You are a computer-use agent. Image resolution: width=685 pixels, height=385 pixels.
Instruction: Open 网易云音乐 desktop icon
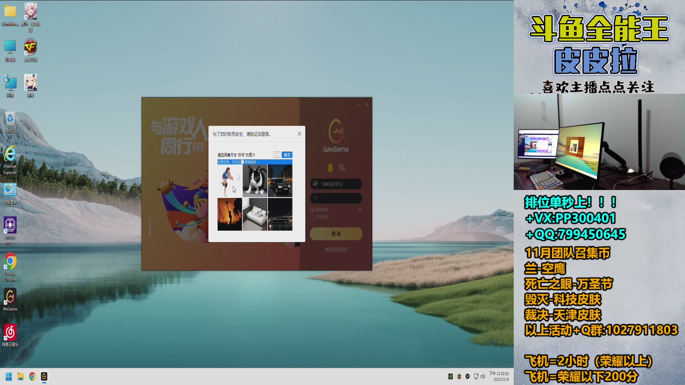(10, 335)
